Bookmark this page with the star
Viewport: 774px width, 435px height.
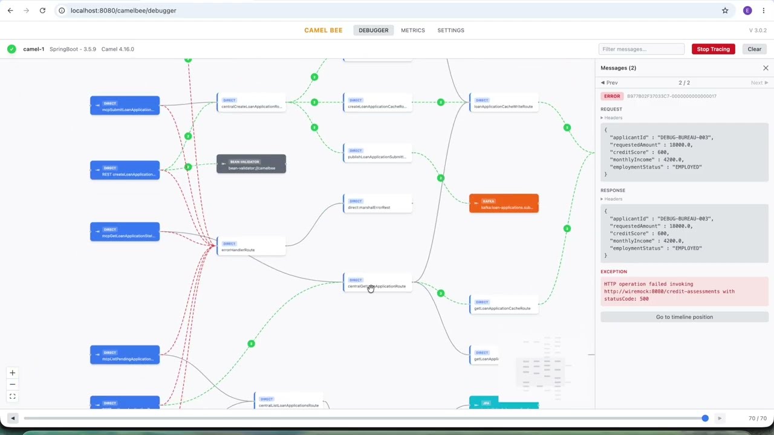pos(725,10)
